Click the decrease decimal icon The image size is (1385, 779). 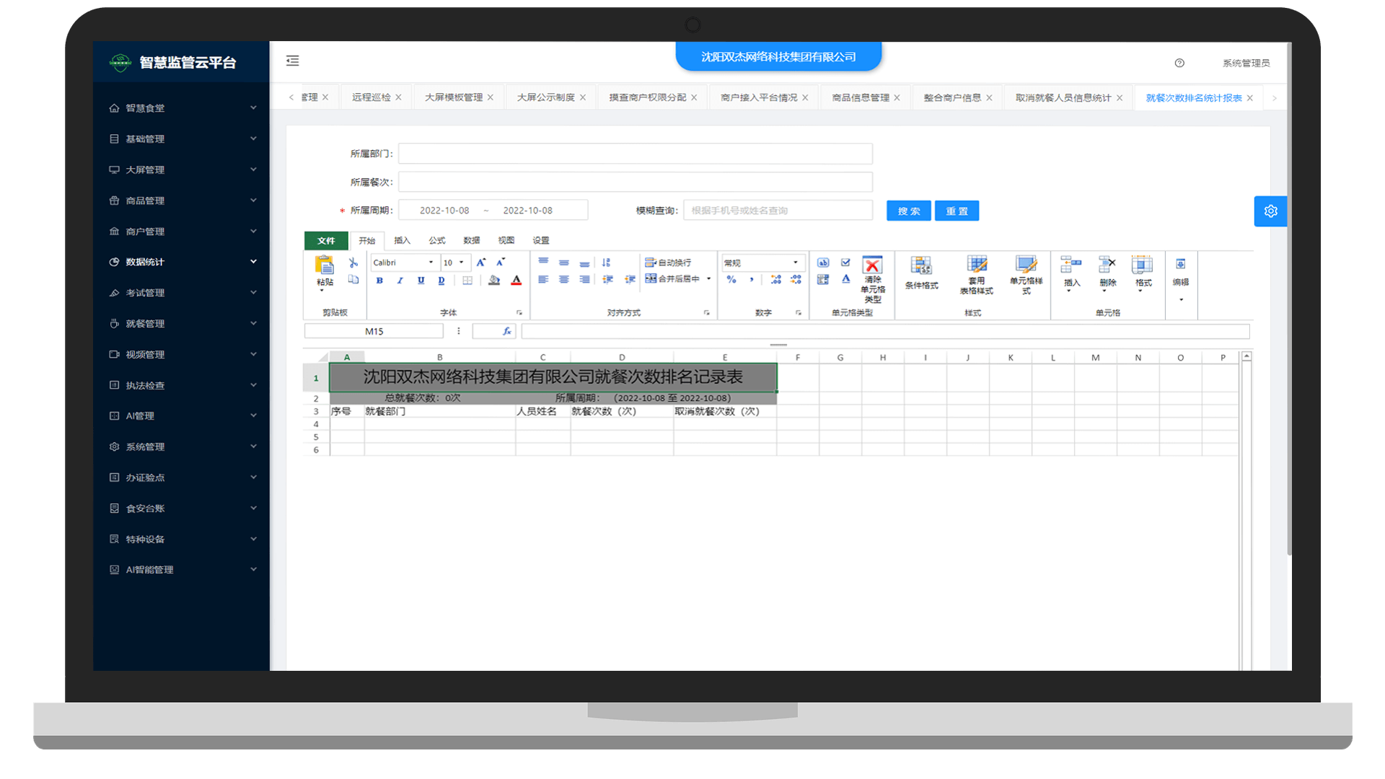pos(796,280)
